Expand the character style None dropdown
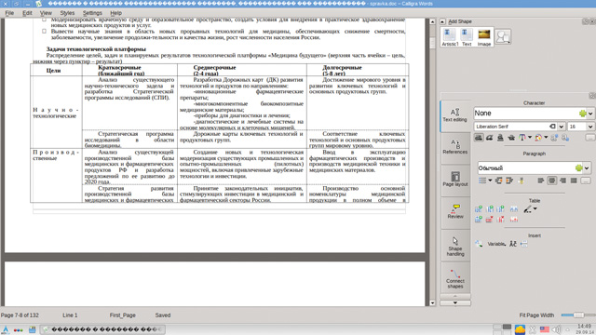 click(x=590, y=114)
